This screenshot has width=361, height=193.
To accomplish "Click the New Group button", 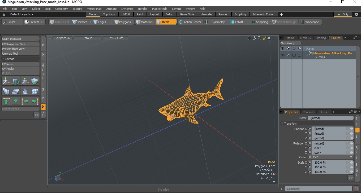I will [x=291, y=43].
